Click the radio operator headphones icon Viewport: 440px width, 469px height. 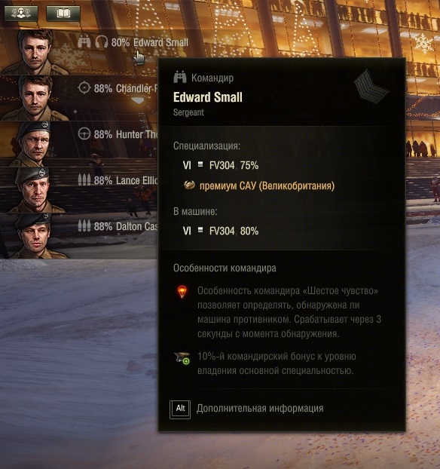click(x=102, y=42)
